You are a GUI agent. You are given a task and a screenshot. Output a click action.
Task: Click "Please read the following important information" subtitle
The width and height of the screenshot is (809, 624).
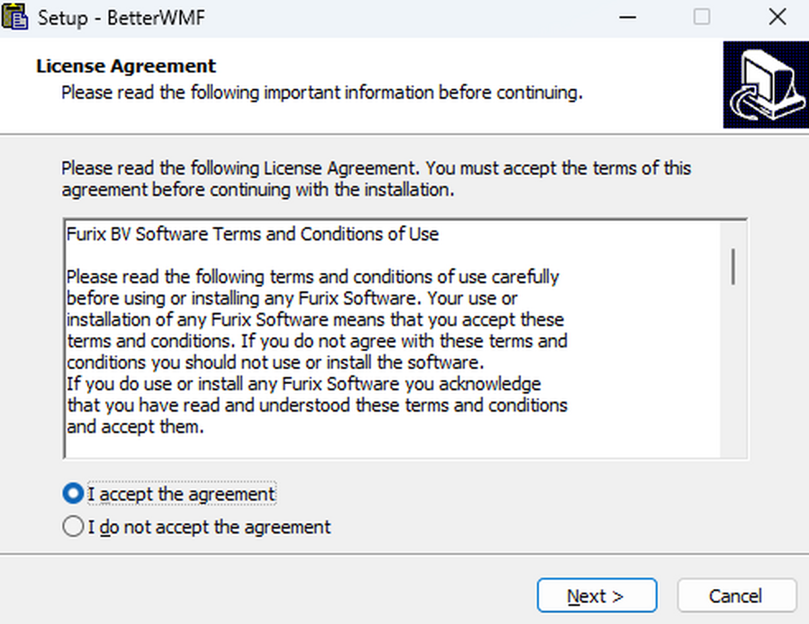[x=322, y=92]
